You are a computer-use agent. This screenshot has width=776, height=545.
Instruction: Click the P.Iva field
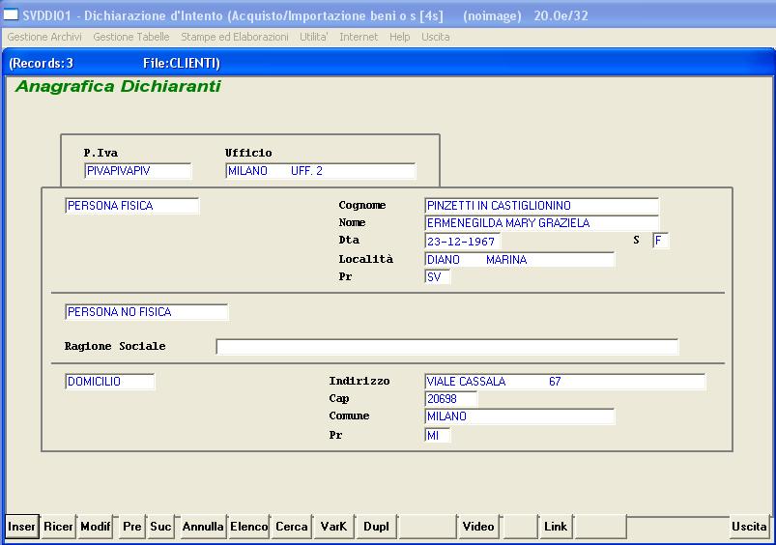137,171
